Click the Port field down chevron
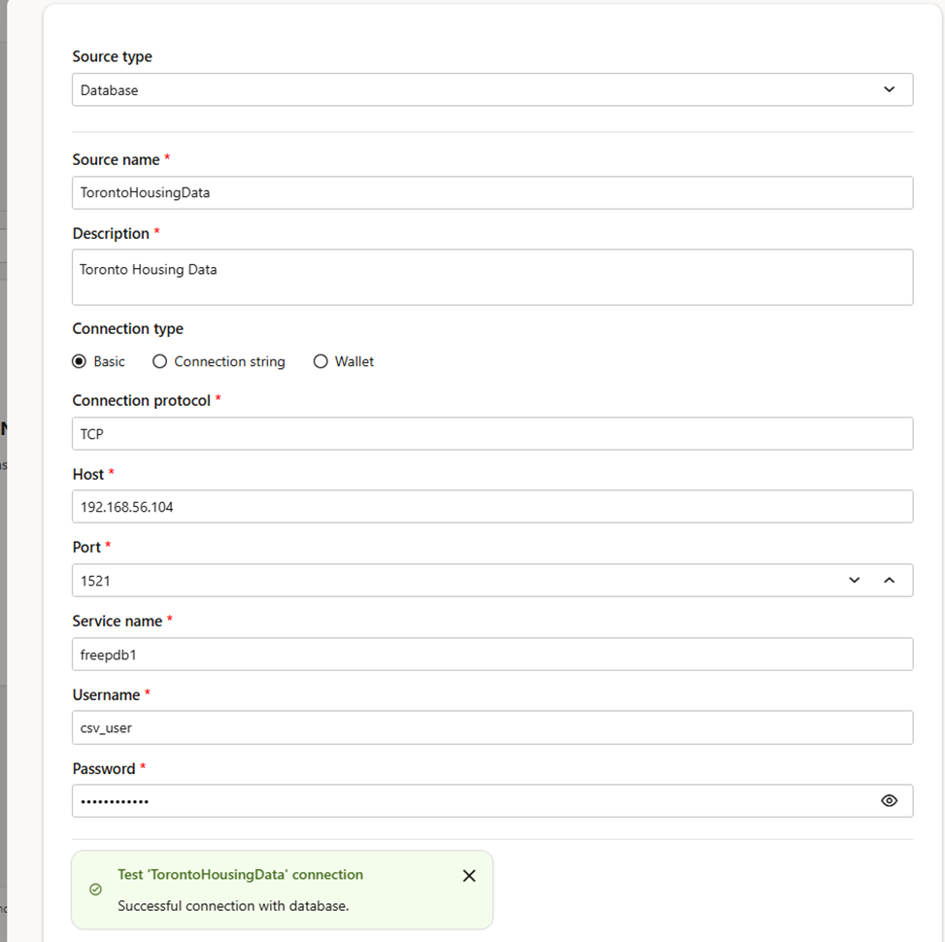This screenshot has height=942, width=945. tap(854, 580)
